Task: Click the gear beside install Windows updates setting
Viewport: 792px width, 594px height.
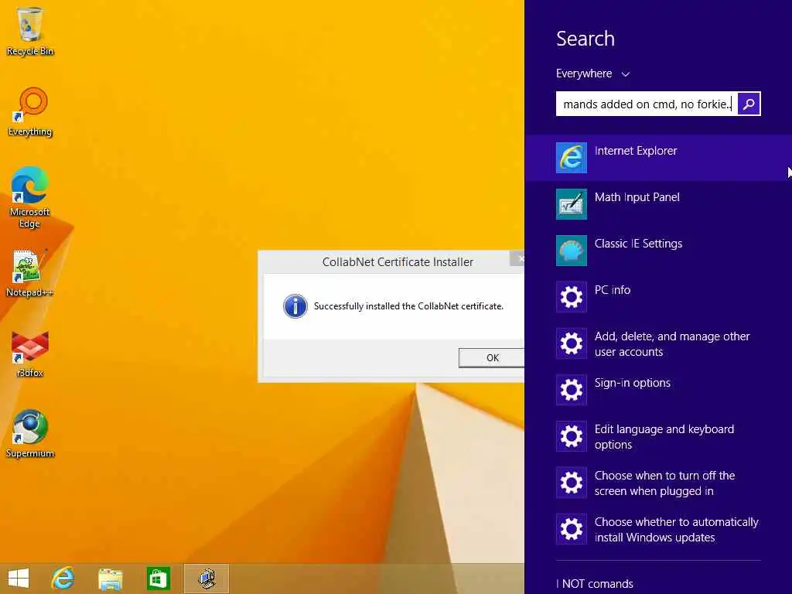Action: pos(572,529)
